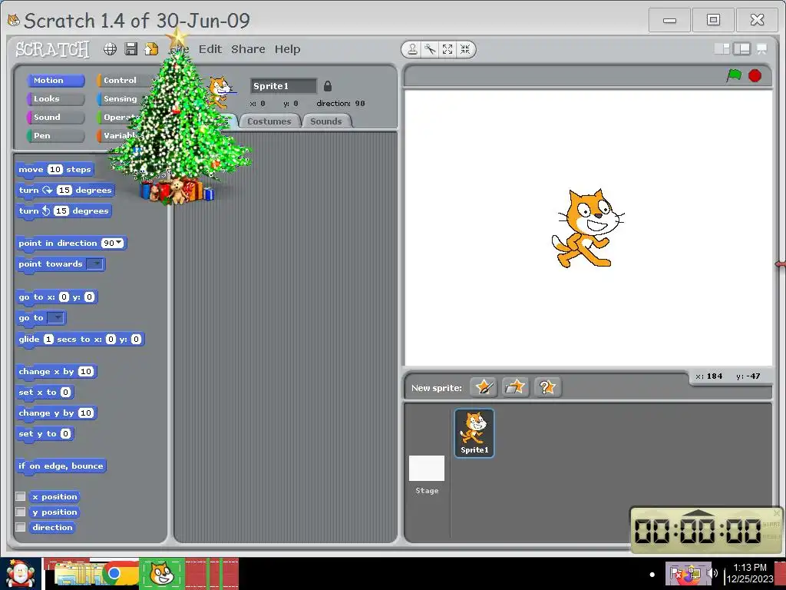
Task: Switch to full stage view mode
Action: (x=741, y=48)
